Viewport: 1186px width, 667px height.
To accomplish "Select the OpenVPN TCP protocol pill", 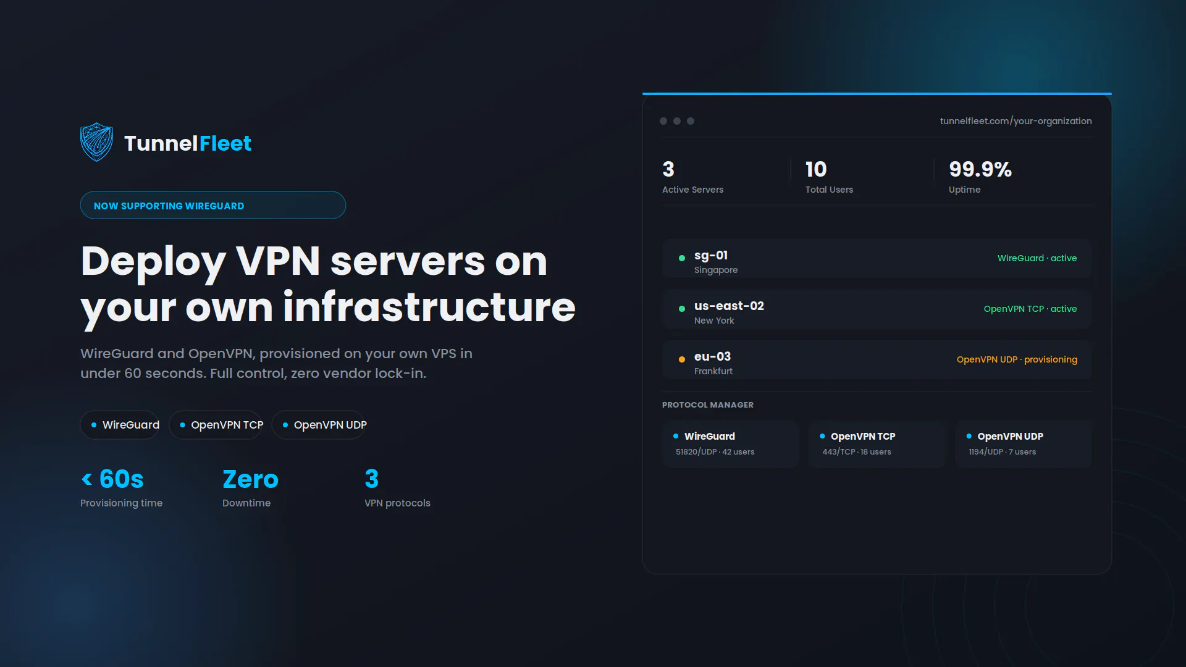I will point(216,425).
